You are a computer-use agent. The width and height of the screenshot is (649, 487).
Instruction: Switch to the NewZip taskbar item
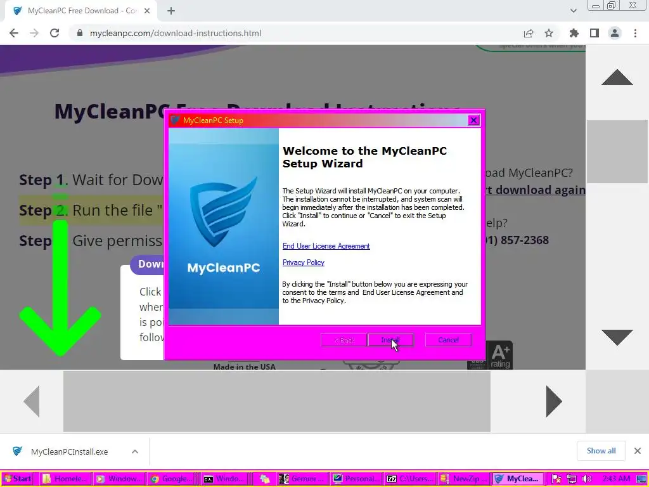[x=463, y=479]
